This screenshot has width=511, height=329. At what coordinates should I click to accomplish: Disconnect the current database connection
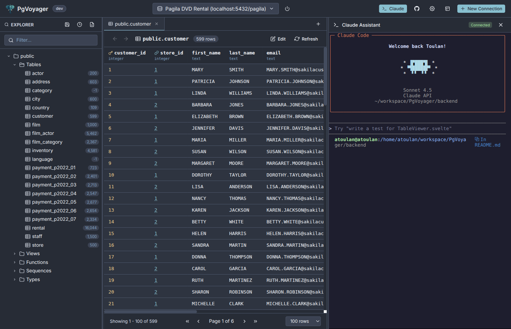[x=287, y=9]
